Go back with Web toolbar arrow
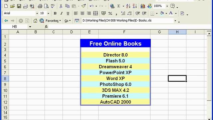The width and height of the screenshot is (213, 120). coord(6,21)
